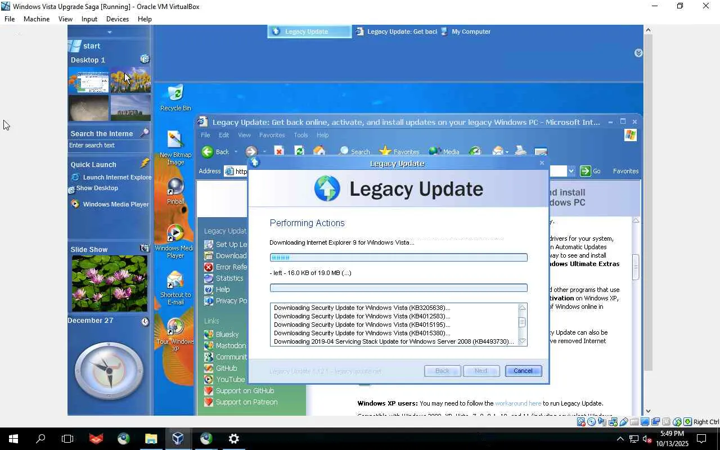Launch the Pinball desktop shortcut
Viewport: 720px width, 450px height.
coord(175,190)
